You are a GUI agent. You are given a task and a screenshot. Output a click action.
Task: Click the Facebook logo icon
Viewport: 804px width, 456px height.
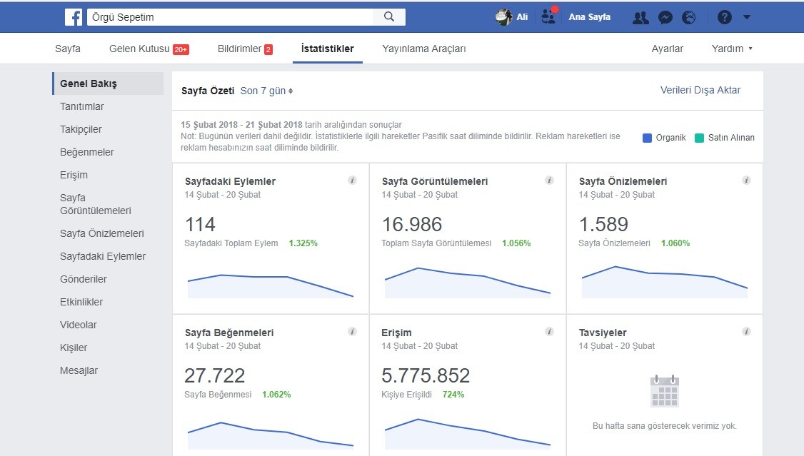tap(74, 17)
